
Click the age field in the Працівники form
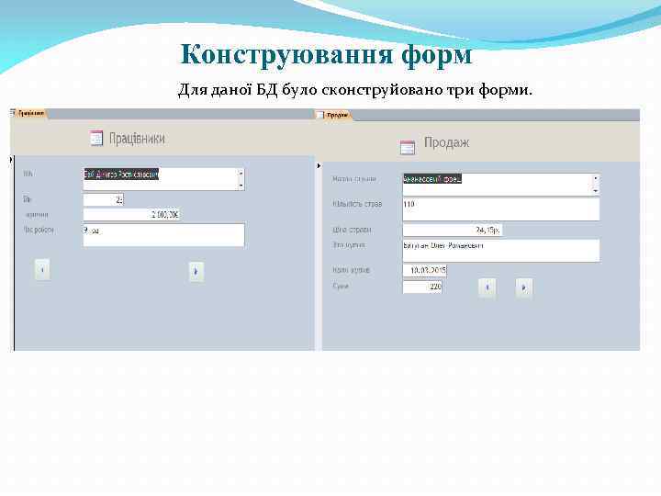tap(103, 200)
